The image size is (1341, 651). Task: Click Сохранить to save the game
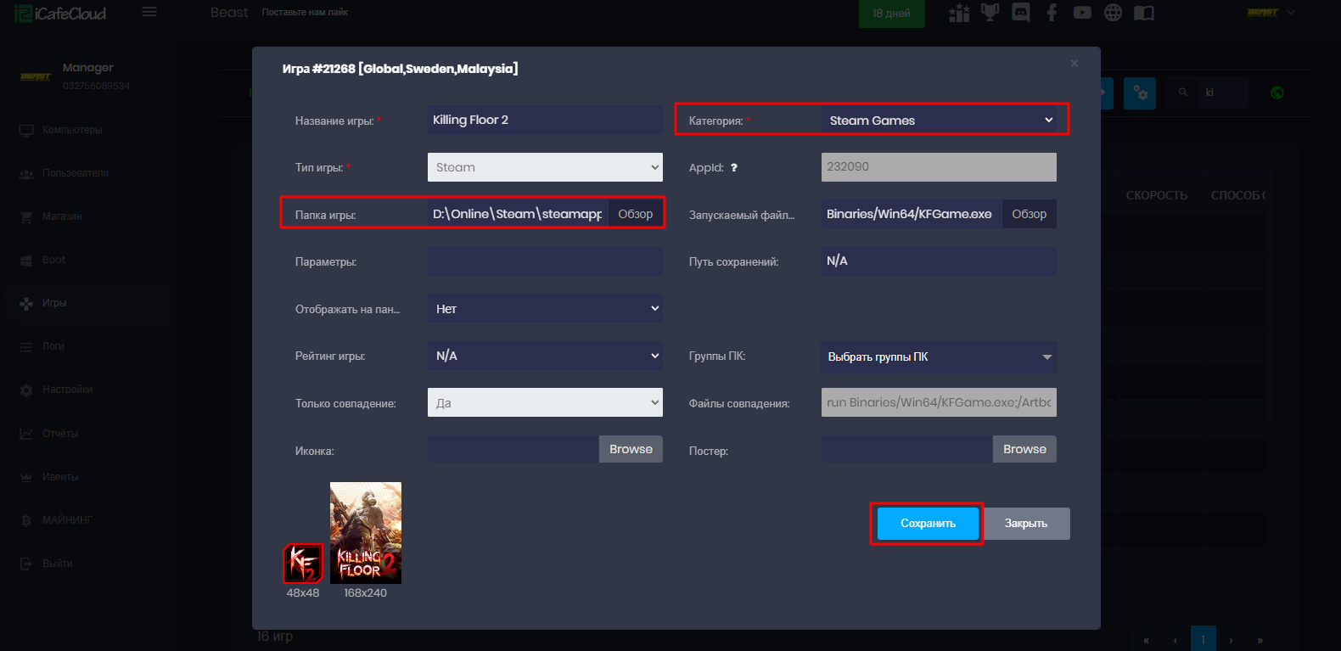point(928,524)
